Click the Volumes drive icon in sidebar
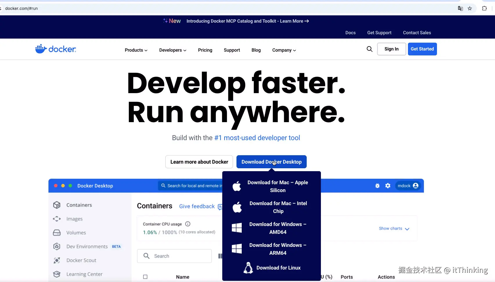This screenshot has height=282, width=495. pyautogui.click(x=57, y=233)
